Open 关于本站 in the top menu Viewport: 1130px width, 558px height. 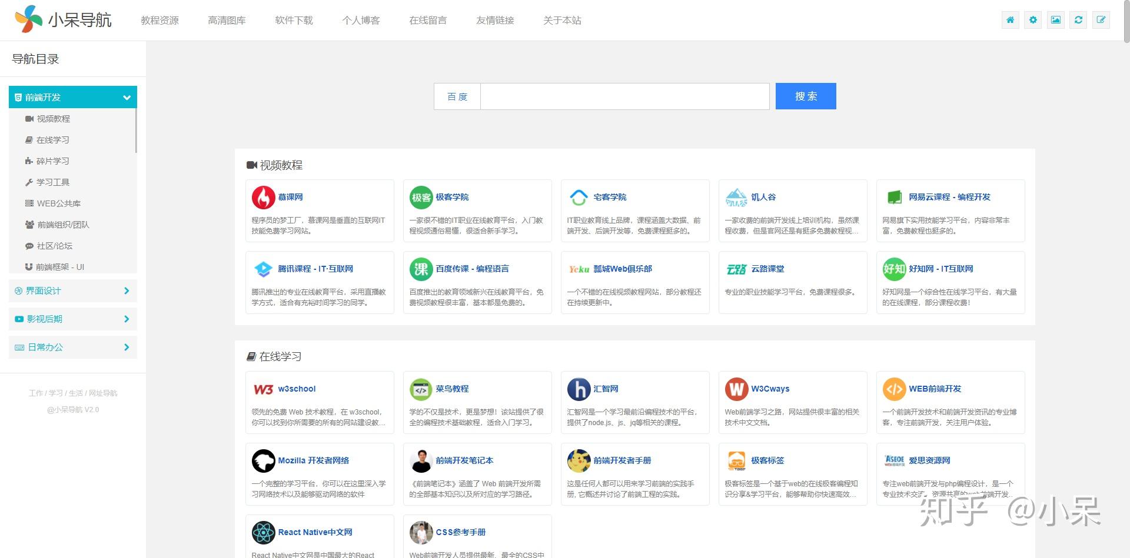pyautogui.click(x=562, y=20)
